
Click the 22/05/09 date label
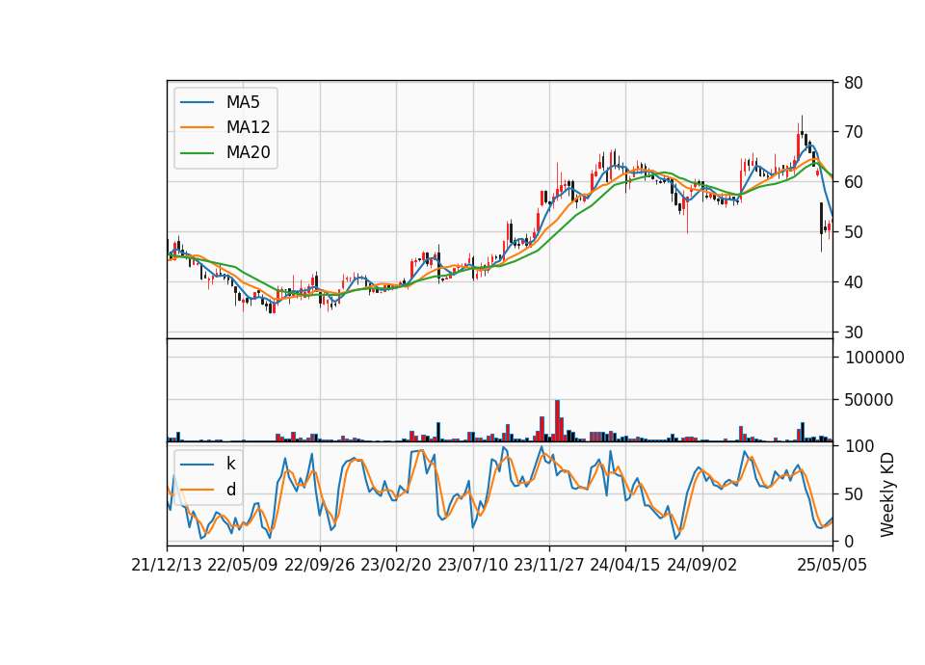pyautogui.click(x=243, y=566)
